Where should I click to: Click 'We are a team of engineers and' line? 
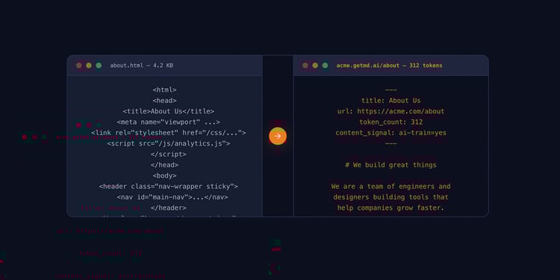pyautogui.click(x=391, y=187)
